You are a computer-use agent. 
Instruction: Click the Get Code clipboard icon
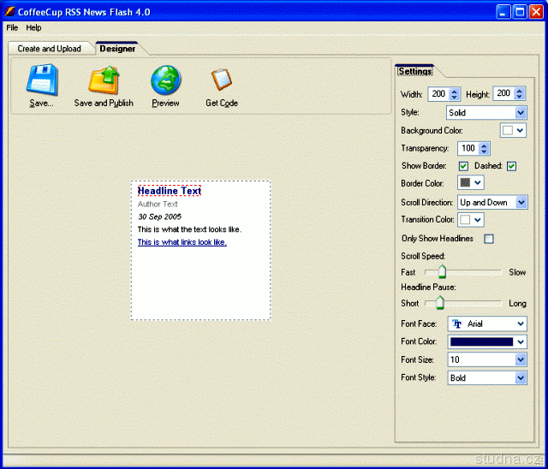[x=221, y=80]
